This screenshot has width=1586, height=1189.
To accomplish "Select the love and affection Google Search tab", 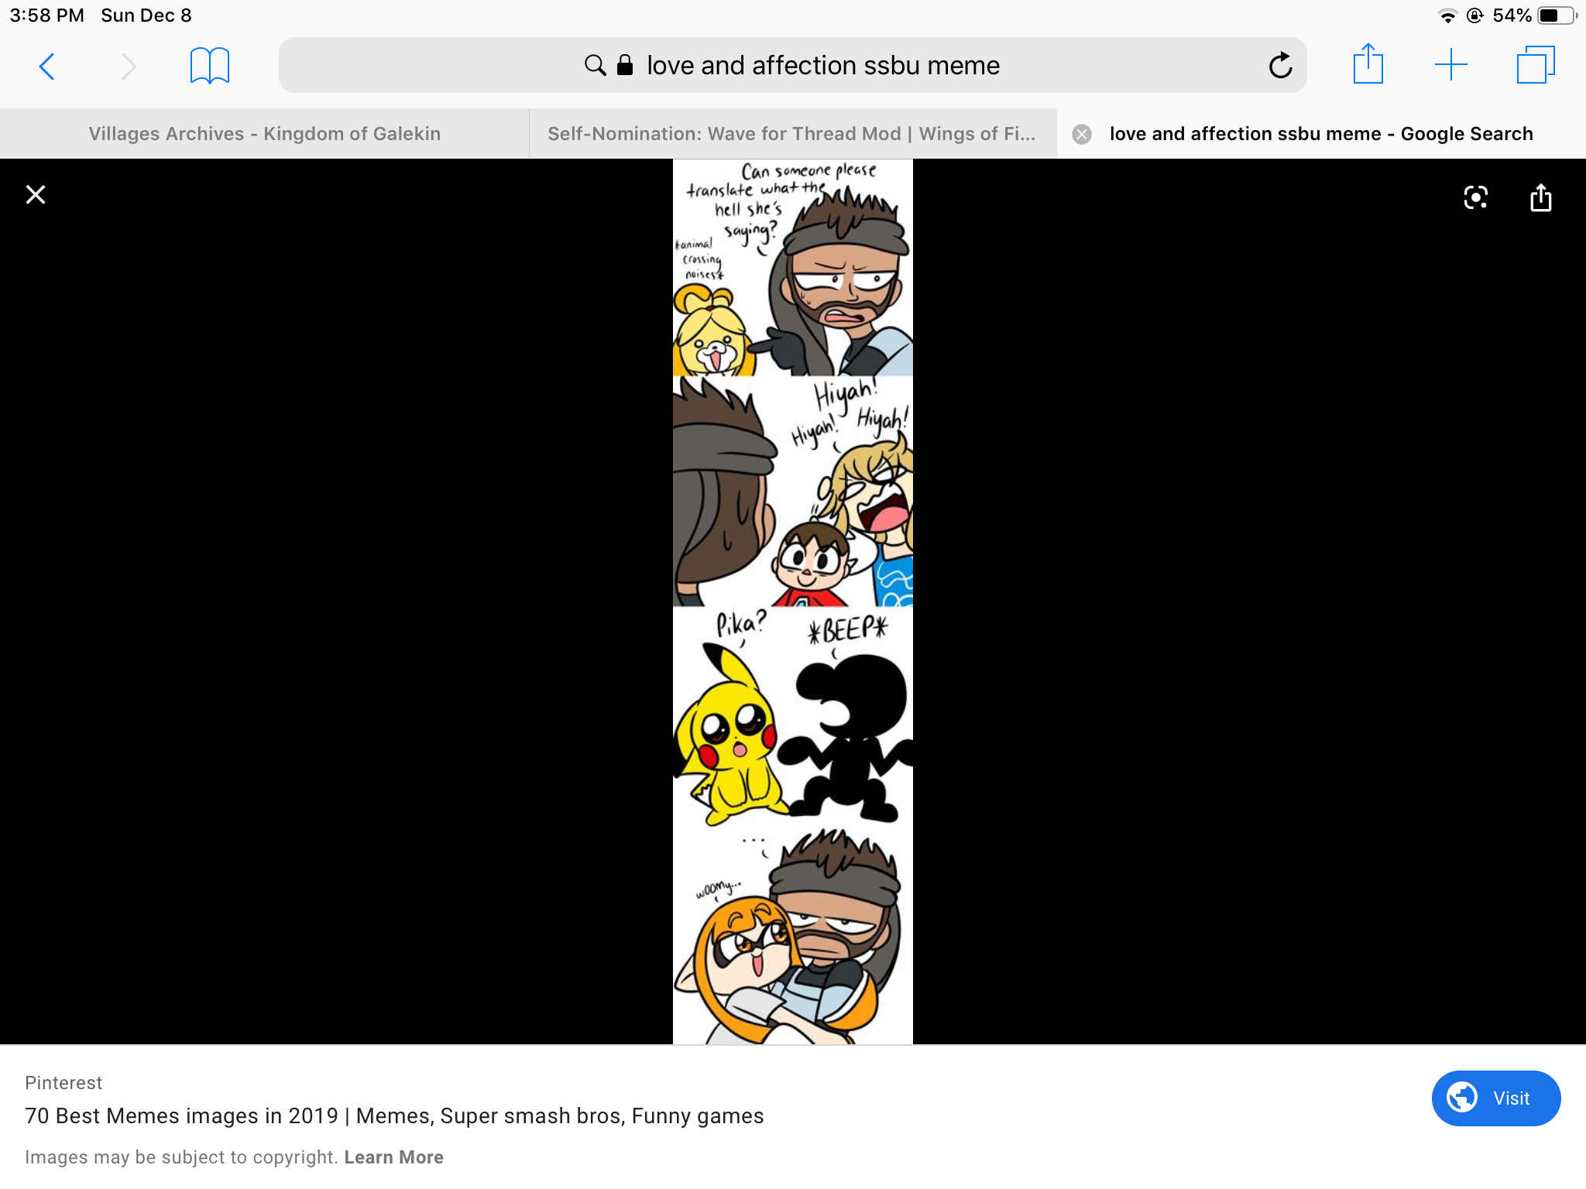I will pos(1321,134).
